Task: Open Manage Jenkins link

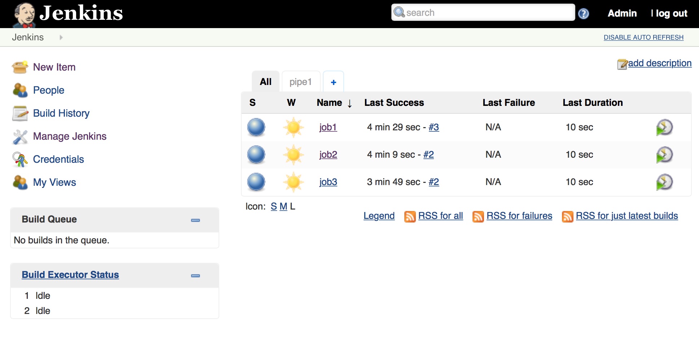Action: [x=70, y=136]
